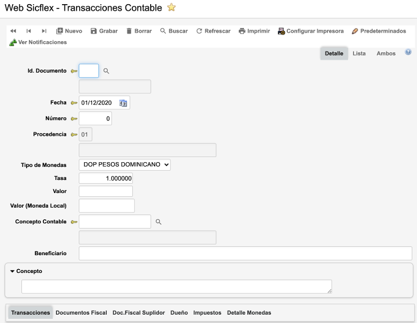
Task: Open Configurar Impresora settings
Action: [x=311, y=31]
